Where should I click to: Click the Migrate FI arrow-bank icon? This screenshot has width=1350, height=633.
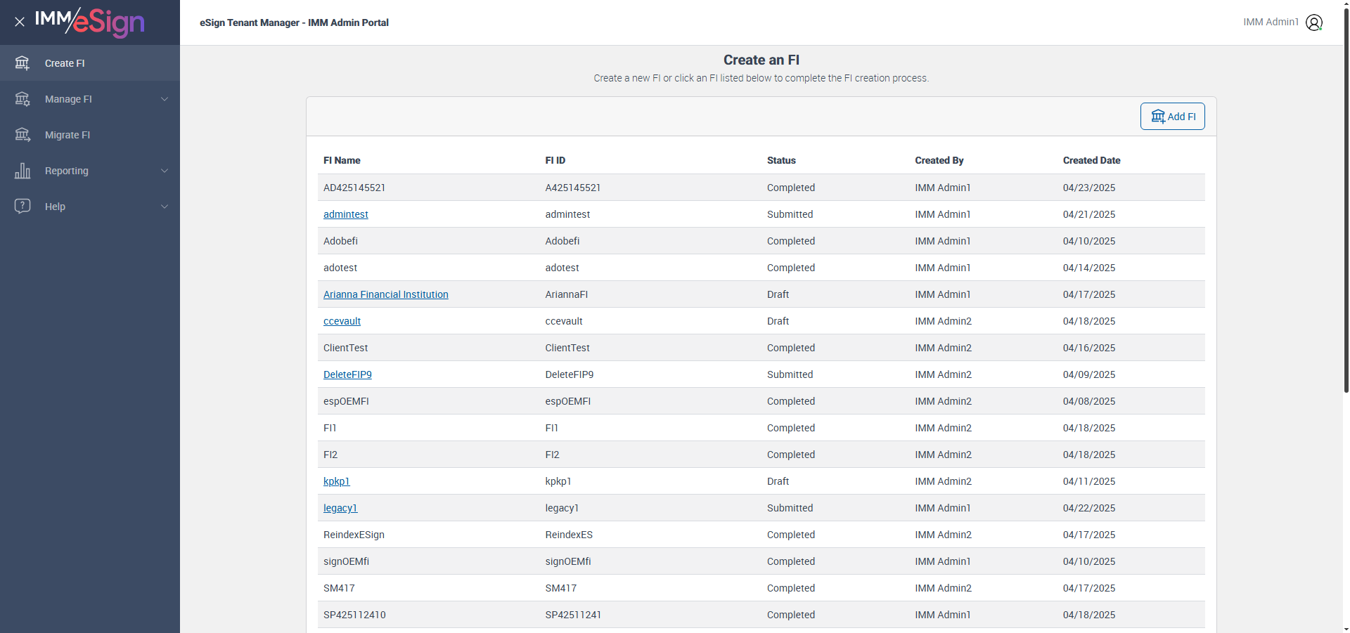(x=22, y=135)
